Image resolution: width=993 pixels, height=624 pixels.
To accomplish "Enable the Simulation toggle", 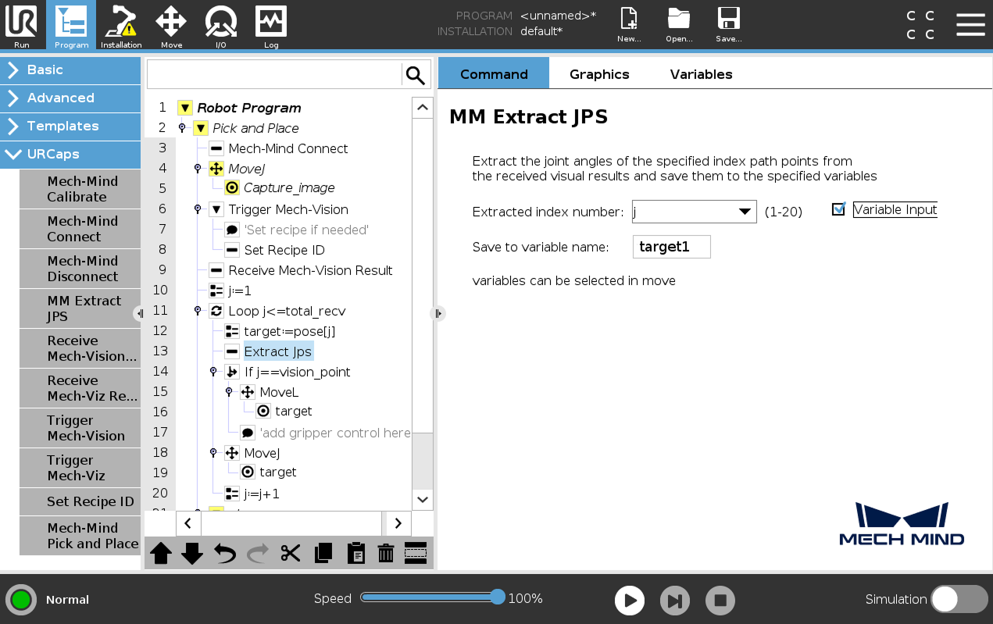I will (959, 599).
